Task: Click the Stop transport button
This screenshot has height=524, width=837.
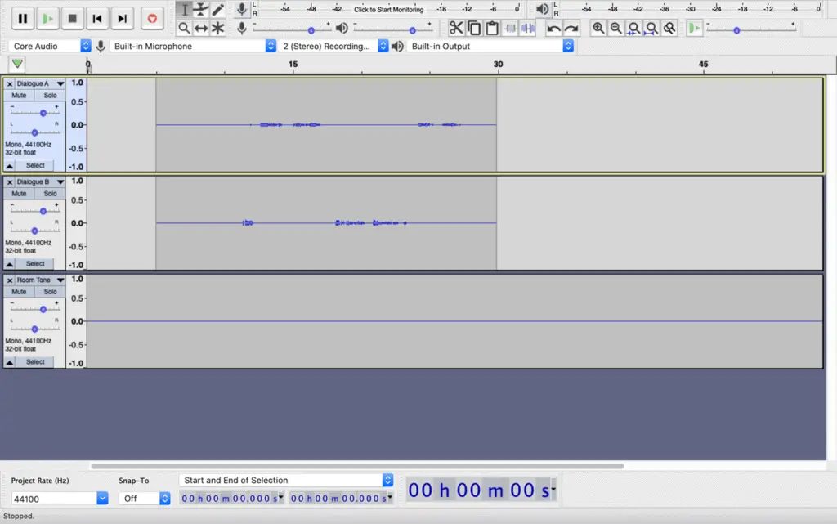Action: point(73,19)
